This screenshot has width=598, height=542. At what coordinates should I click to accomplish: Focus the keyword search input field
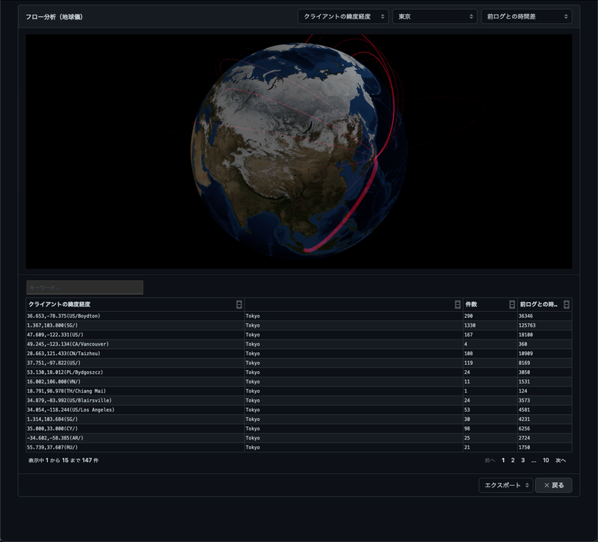(84, 287)
